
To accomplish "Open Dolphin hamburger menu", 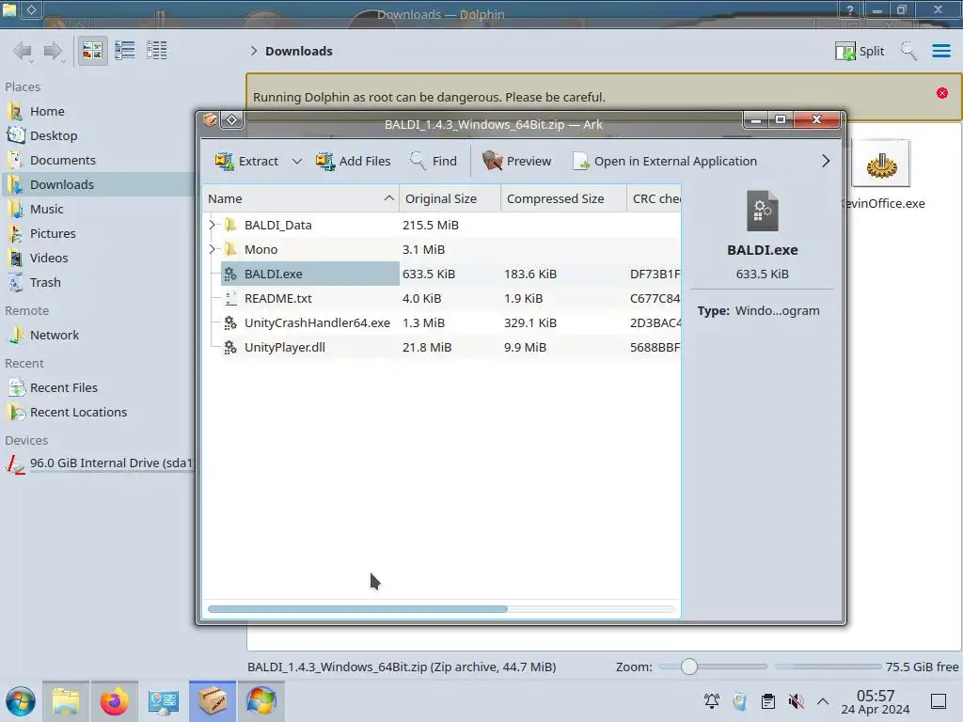I will (940, 51).
